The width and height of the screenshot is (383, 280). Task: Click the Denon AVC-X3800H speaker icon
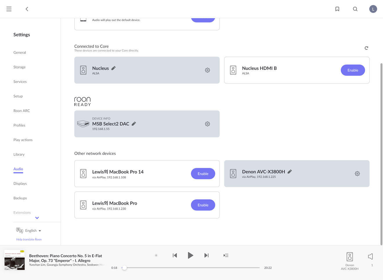233,174
